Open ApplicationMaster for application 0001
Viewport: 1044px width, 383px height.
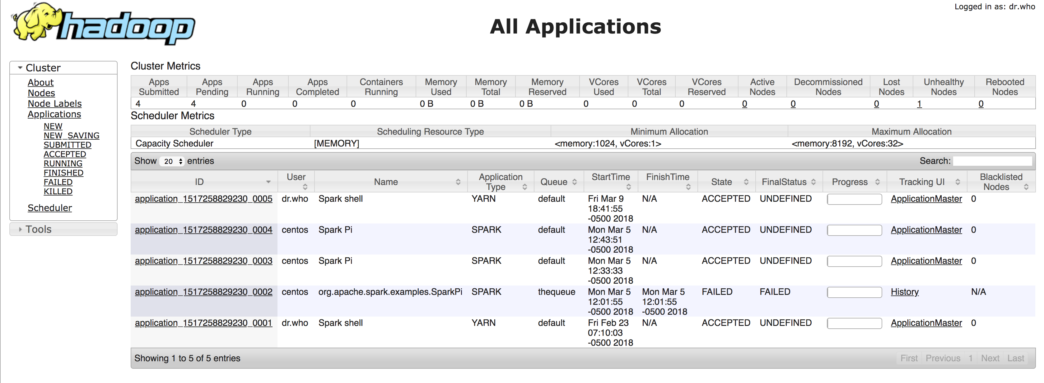[x=926, y=323]
